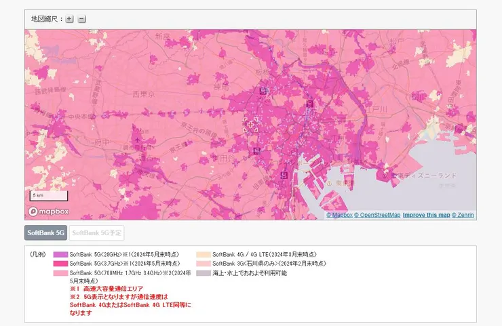Click the Mapbox logo on the map
The image size is (502, 326).
[49, 211]
